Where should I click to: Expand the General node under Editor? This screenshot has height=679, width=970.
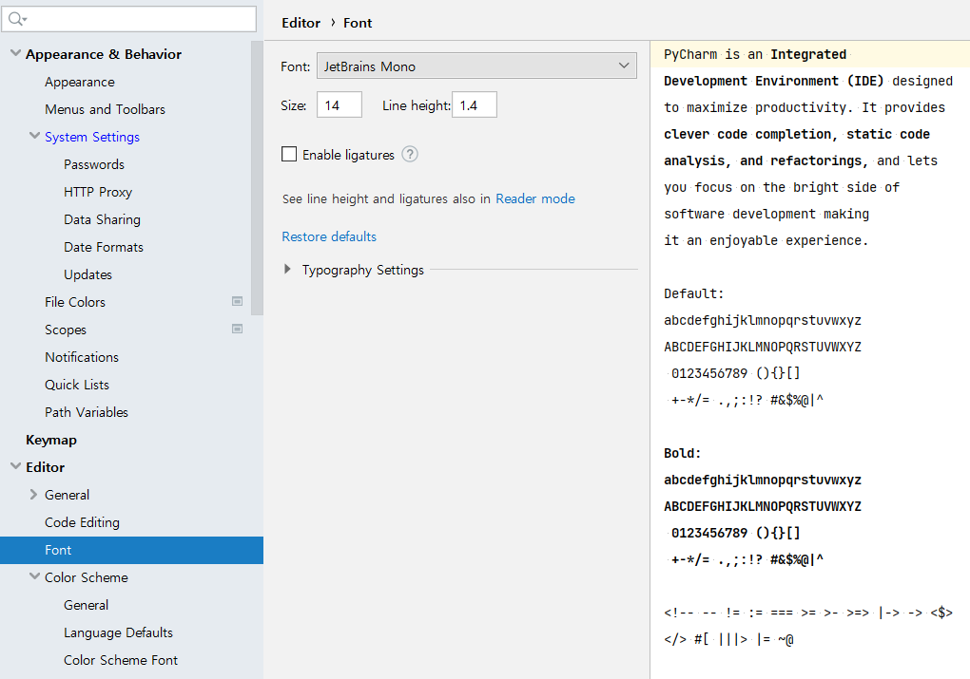tap(34, 494)
